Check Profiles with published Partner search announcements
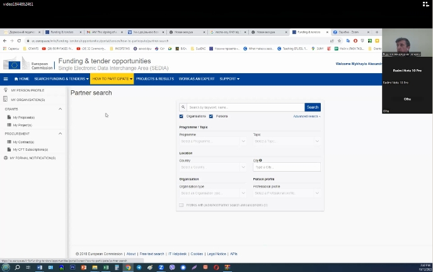 181,205
